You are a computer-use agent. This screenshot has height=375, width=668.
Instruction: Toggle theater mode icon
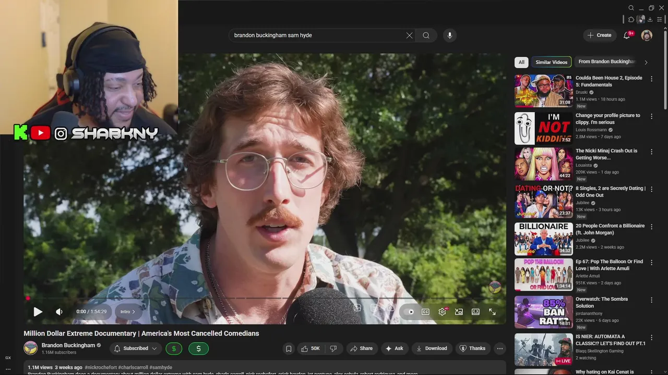click(x=475, y=311)
